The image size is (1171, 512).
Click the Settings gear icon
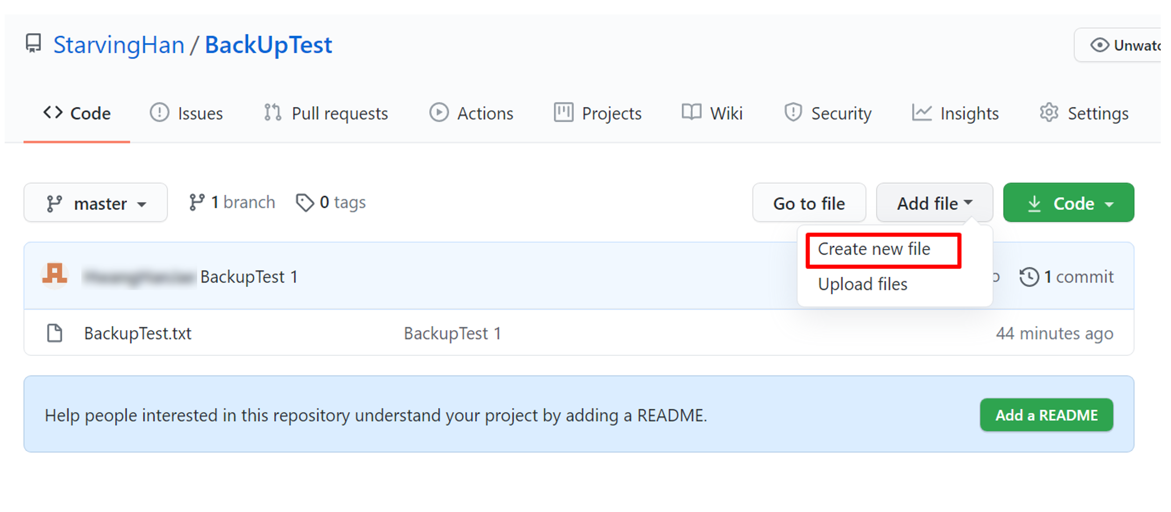coord(1049,113)
